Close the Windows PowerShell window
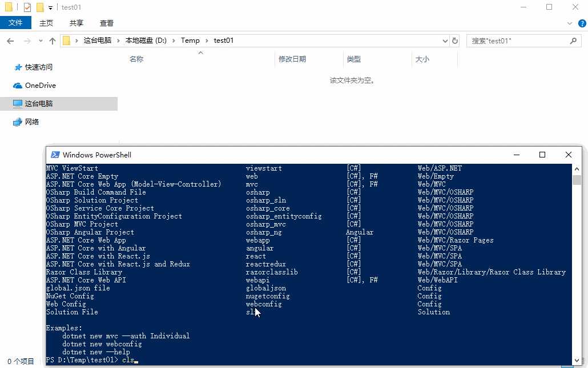Viewport: 588px width, 368px height. 569,155
